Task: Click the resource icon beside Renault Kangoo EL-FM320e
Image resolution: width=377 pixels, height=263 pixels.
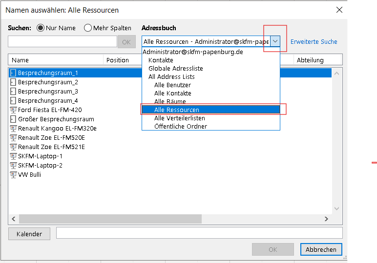Action: pyautogui.click(x=13, y=129)
